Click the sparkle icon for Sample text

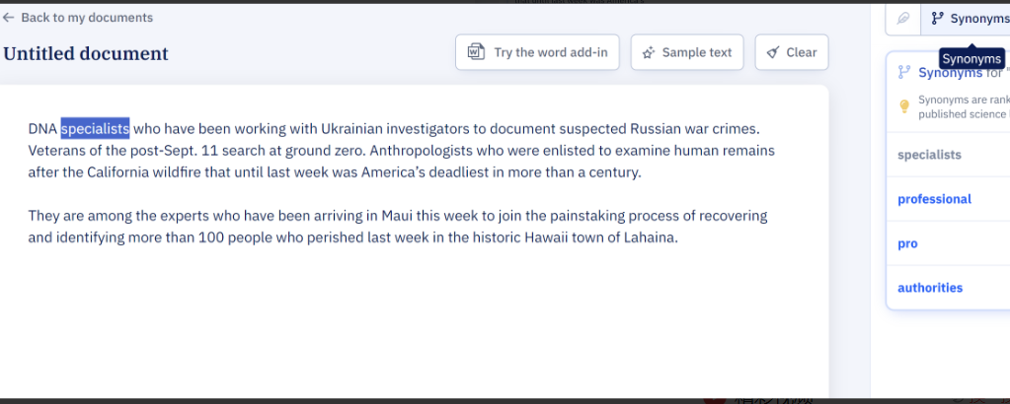click(x=648, y=52)
